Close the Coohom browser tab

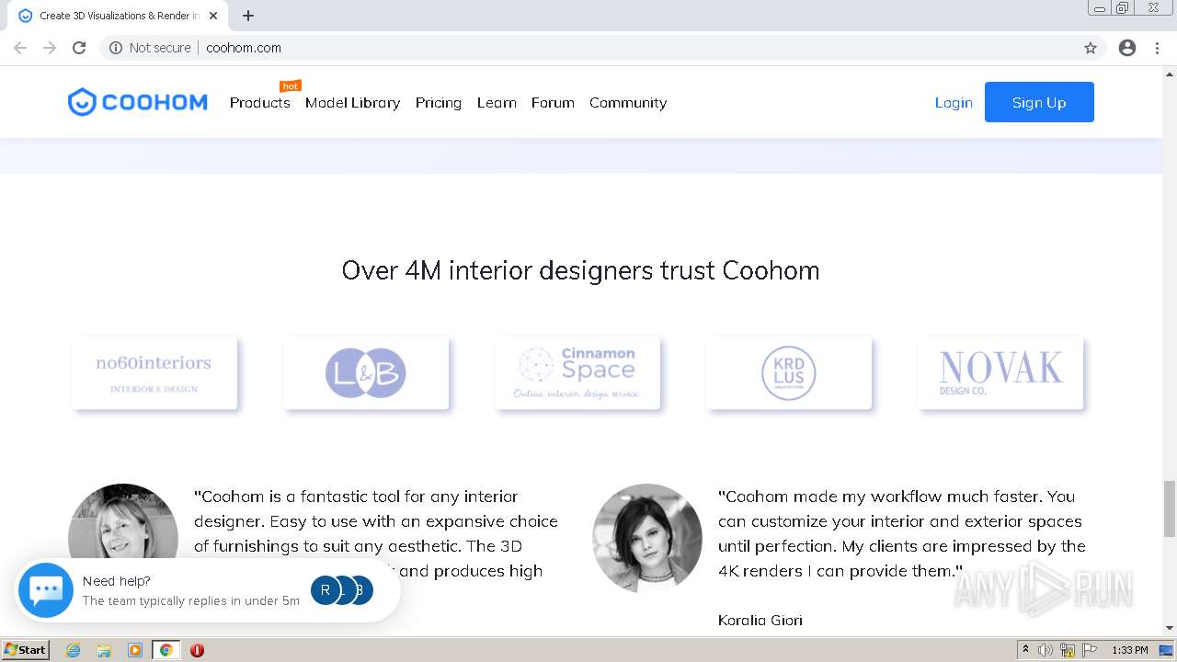click(x=213, y=16)
